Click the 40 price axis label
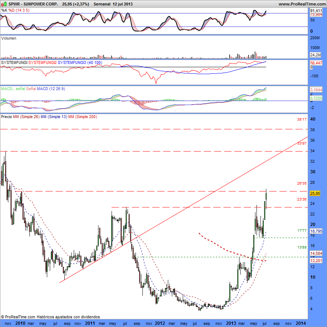Viewport: 327px width, 327px height. pos(313,119)
